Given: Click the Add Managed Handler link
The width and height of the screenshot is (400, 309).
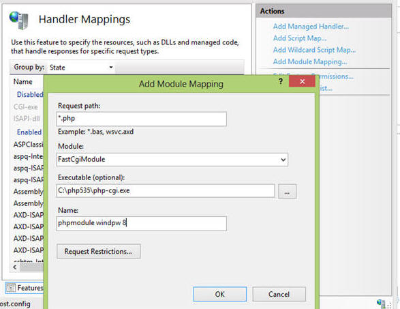Looking at the screenshot, I should [x=311, y=27].
